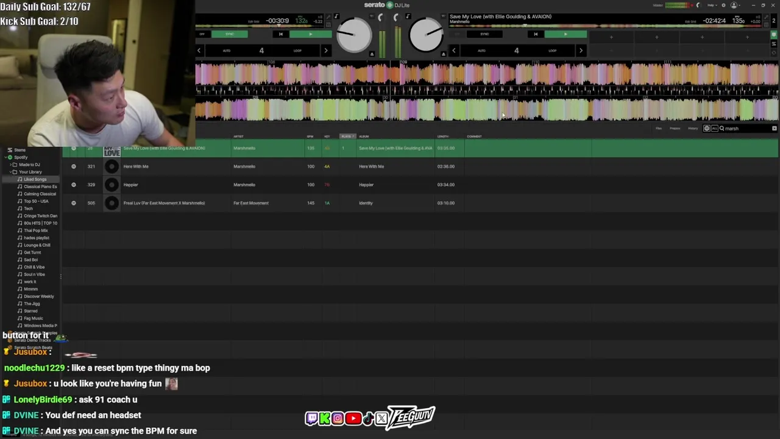Viewport: 780px width, 439px height.
Task: Click Spotify filter icon in search bar
Action: coord(707,129)
